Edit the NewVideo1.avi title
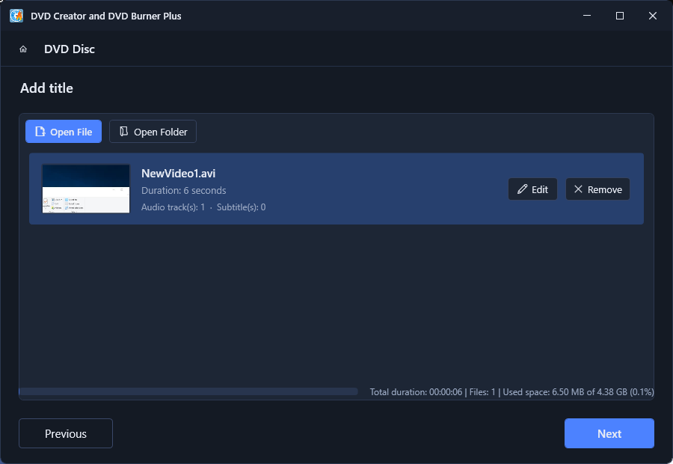Screen dimensions: 673x464 (532, 189)
